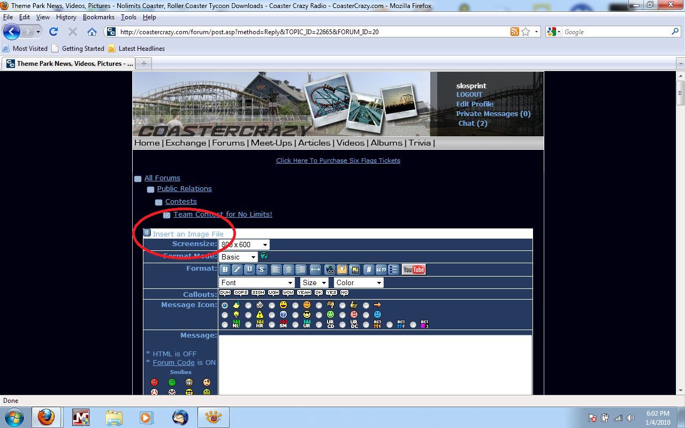Open the Forum Code link
Image resolution: width=685 pixels, height=428 pixels.
pyautogui.click(x=174, y=362)
